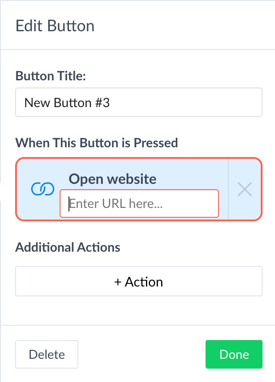
Task: Click the Additional Actions heading
Action: coord(68,247)
